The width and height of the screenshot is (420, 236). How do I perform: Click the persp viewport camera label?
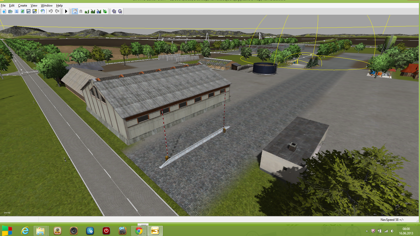(7, 213)
